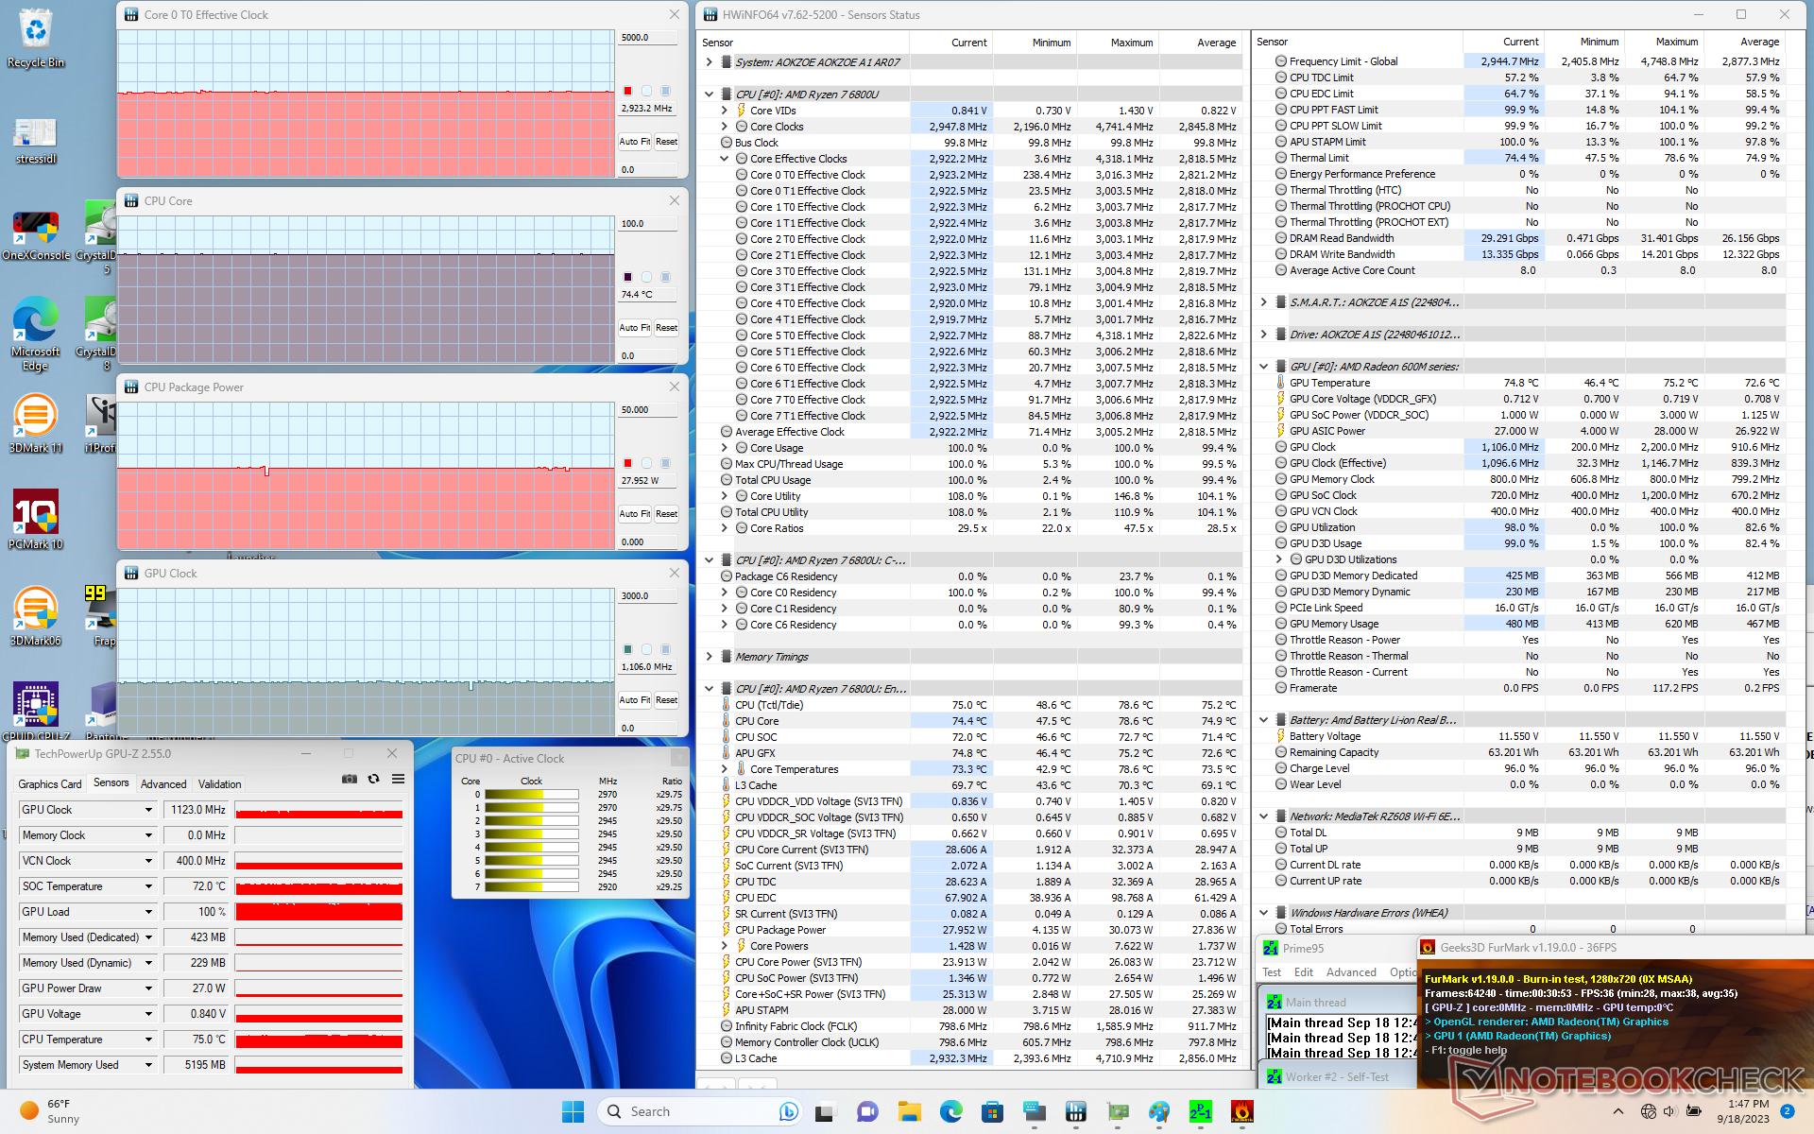1814x1134 pixels.
Task: Expand the Core VIDs sensor row
Action: click(x=725, y=111)
